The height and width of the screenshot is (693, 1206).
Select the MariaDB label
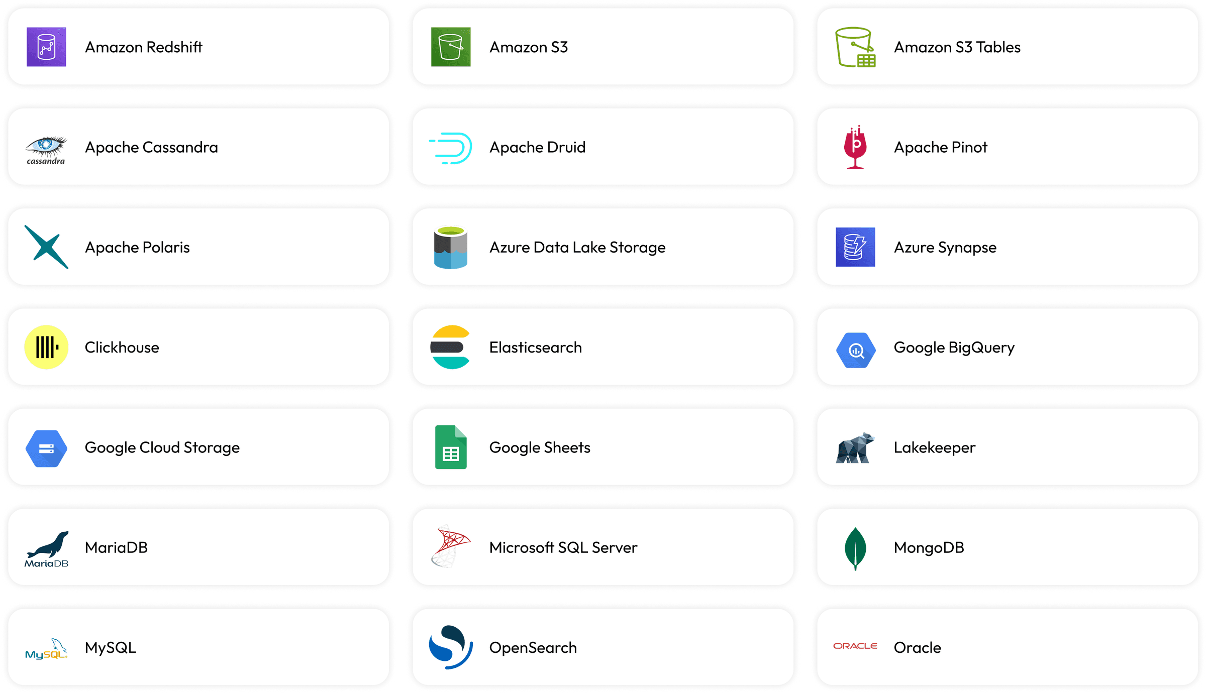pyautogui.click(x=116, y=547)
